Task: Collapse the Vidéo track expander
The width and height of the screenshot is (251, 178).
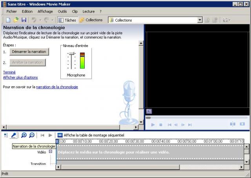Action: pyautogui.click(x=51, y=151)
